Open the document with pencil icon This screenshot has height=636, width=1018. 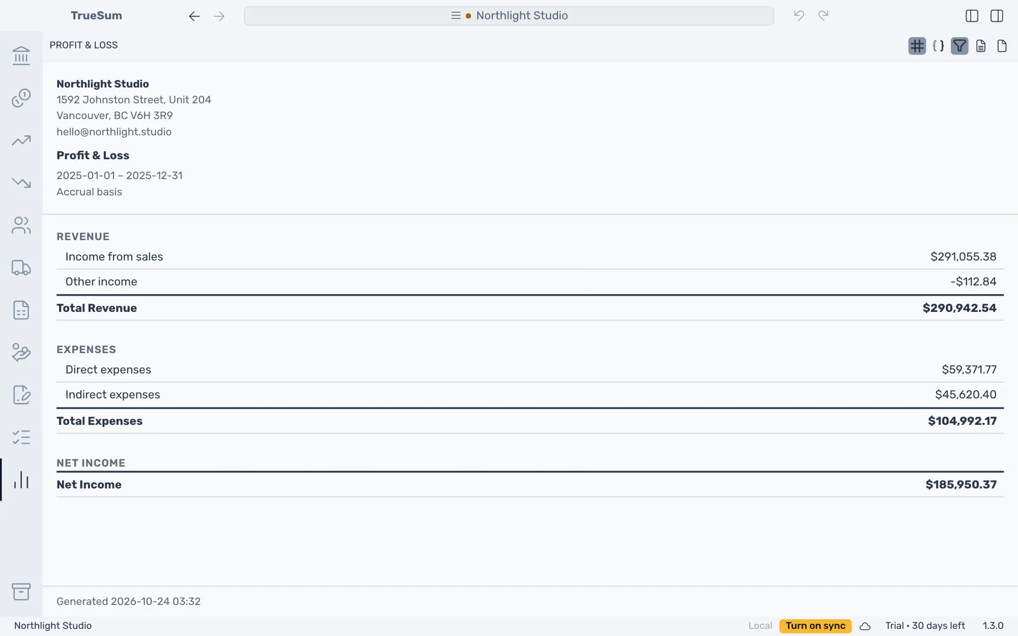point(21,395)
